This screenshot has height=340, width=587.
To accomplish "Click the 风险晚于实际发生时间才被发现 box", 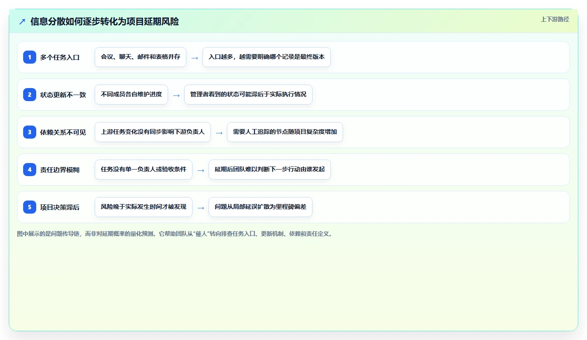I will click(144, 207).
